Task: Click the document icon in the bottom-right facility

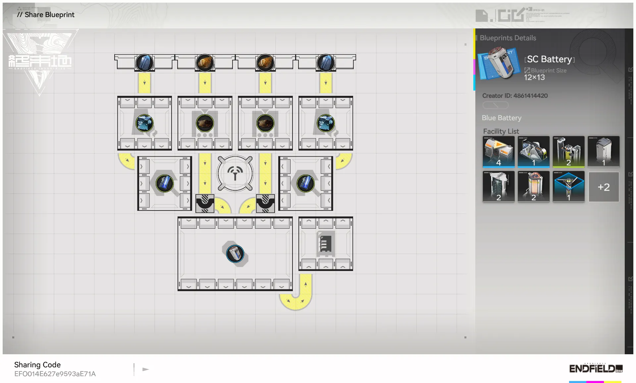Action: coord(325,244)
